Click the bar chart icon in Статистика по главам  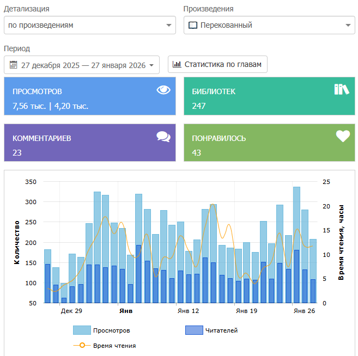(x=177, y=64)
